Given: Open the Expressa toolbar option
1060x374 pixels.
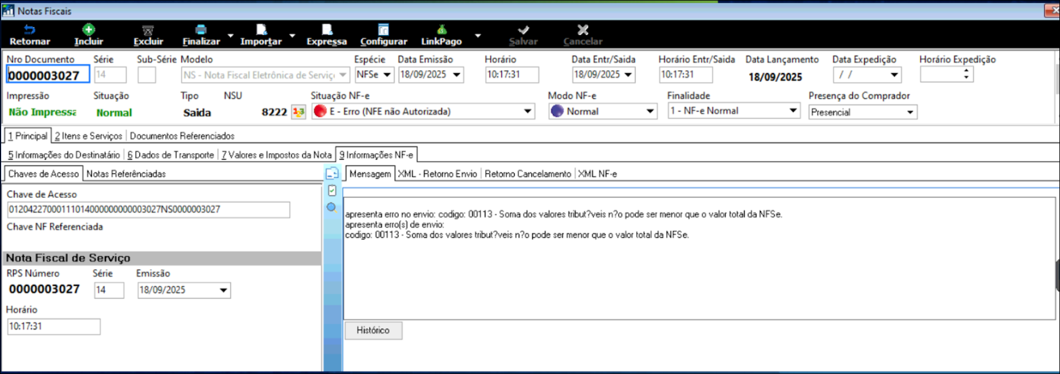Looking at the screenshot, I should pyautogui.click(x=326, y=35).
